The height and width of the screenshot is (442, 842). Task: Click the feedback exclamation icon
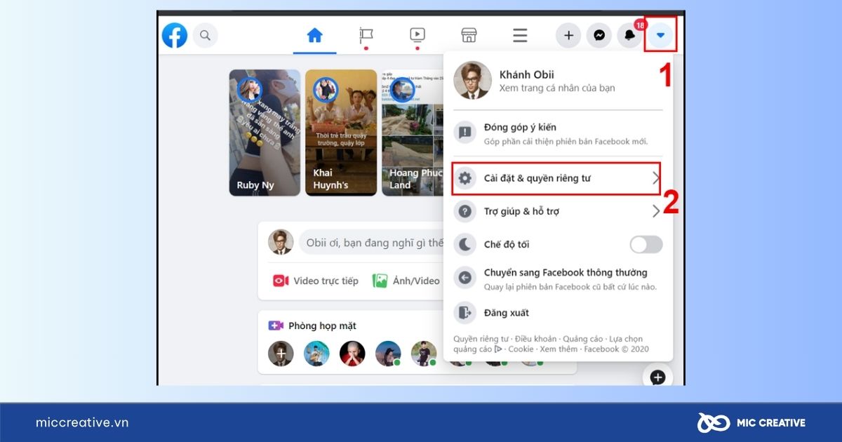pyautogui.click(x=465, y=132)
